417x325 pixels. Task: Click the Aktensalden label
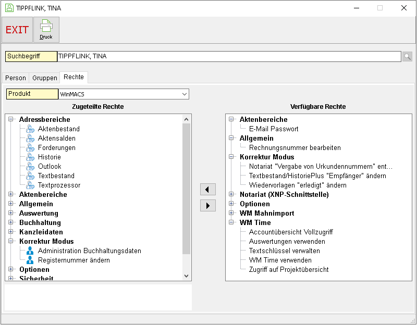pos(56,138)
